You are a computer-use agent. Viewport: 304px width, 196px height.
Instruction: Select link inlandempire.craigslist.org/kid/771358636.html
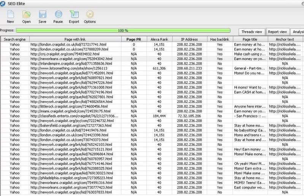[x=71, y=63]
